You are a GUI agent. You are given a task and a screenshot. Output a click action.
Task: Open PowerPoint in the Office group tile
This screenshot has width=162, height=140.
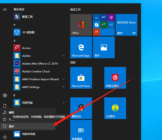pos(97,32)
